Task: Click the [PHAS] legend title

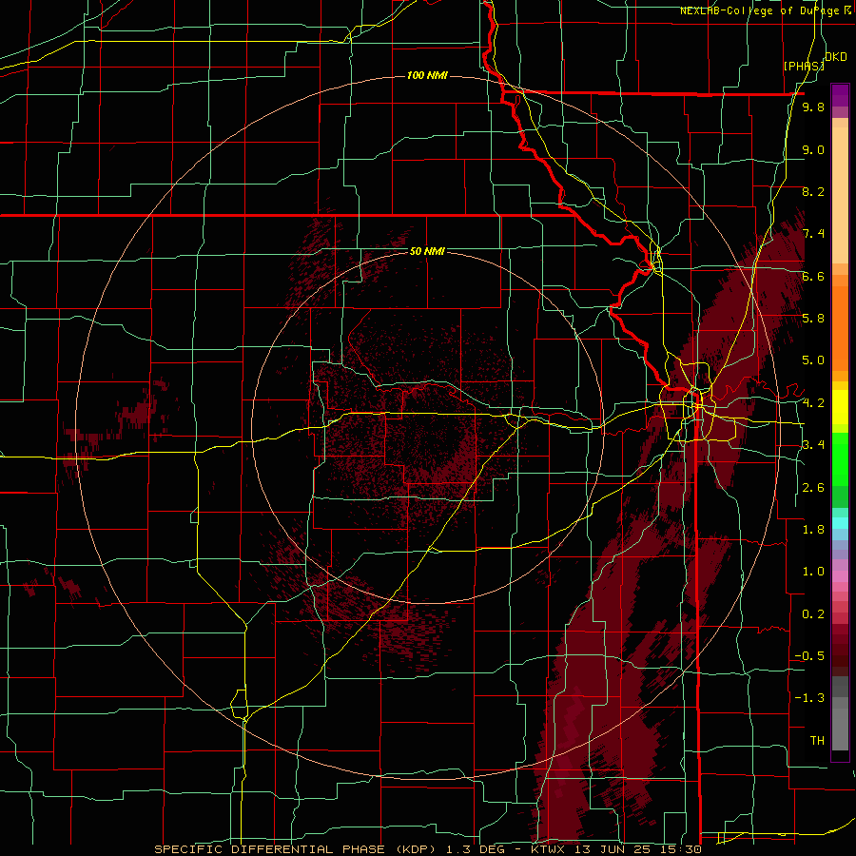Action: pos(804,66)
